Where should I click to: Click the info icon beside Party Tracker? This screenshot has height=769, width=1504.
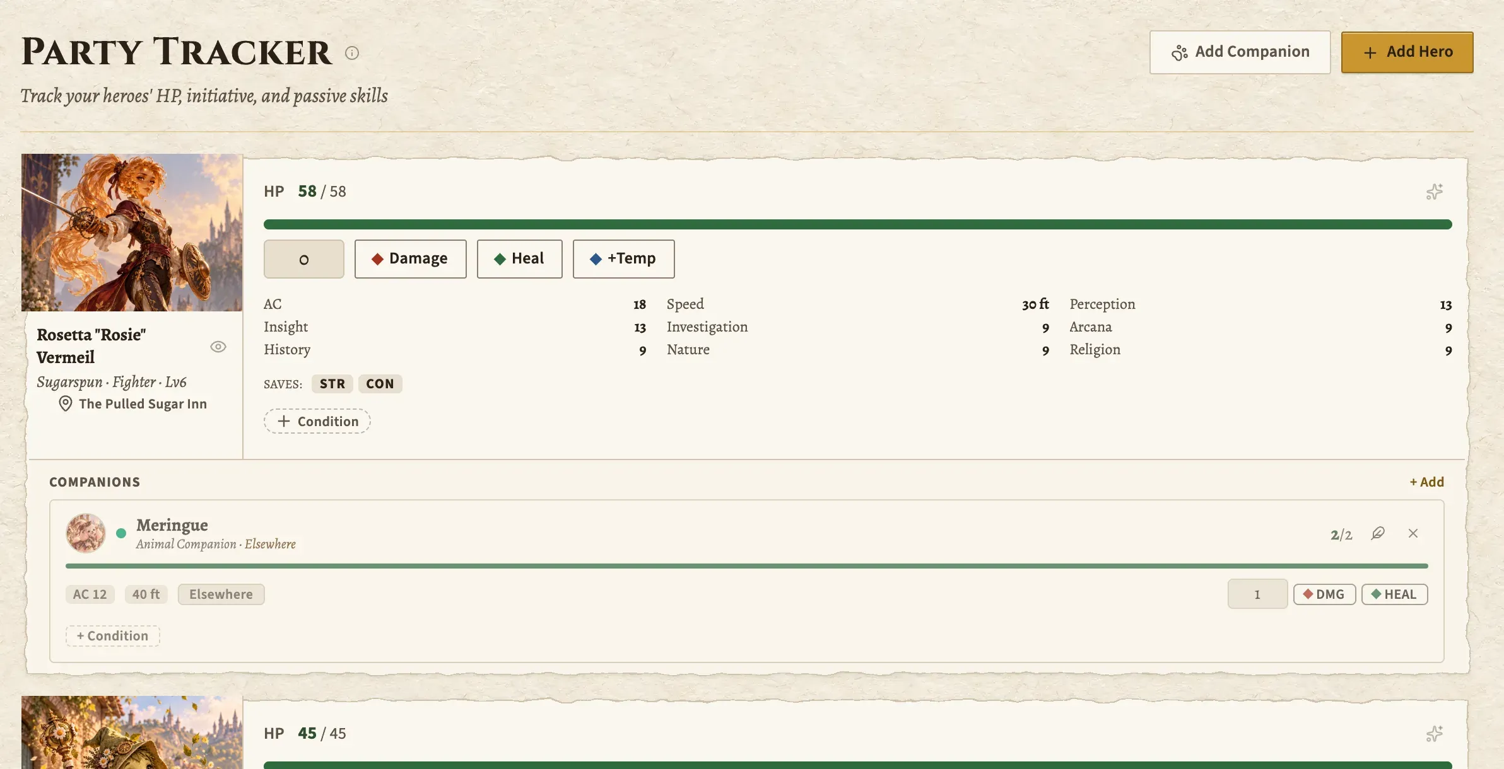click(x=352, y=53)
